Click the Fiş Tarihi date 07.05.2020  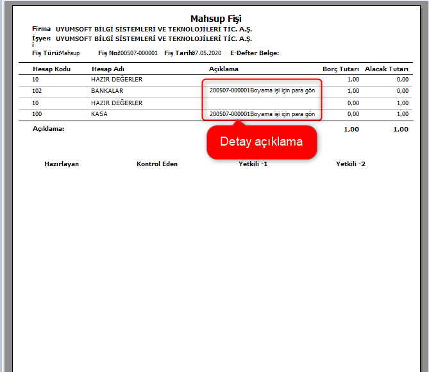[205, 53]
